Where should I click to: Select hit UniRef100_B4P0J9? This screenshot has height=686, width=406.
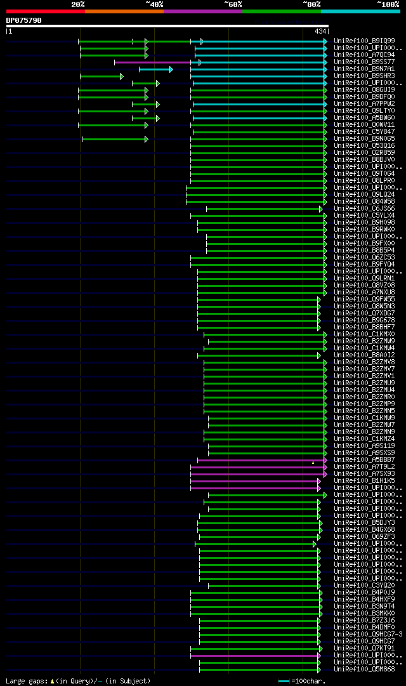pyautogui.click(x=364, y=592)
